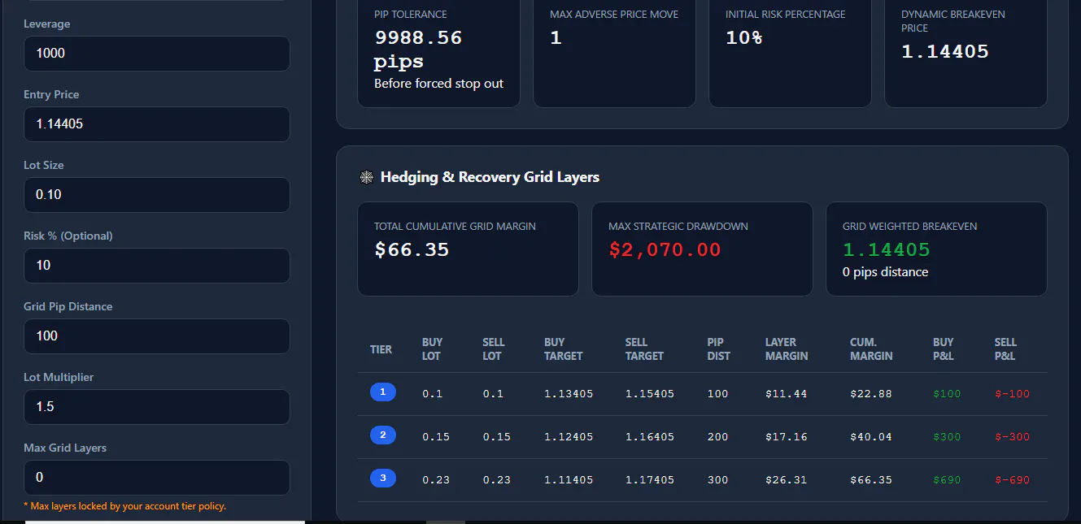This screenshot has height=524, width=1081.
Task: Click the Entry Price input field
Action: [157, 124]
